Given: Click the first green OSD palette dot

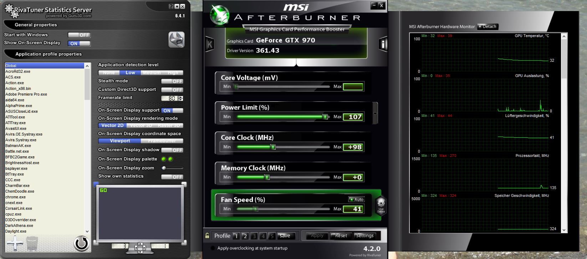Looking at the screenshot, I should tap(164, 159).
